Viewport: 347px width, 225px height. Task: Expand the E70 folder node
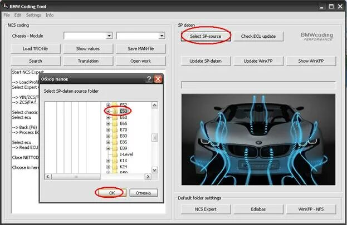(108, 130)
